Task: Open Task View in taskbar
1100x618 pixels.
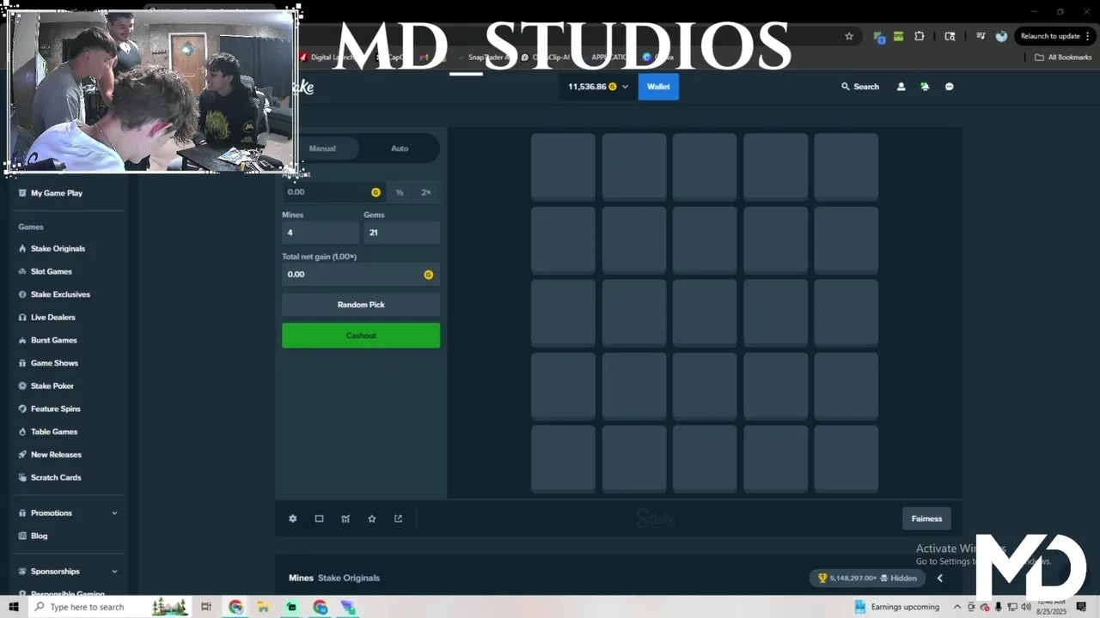Action: point(206,607)
